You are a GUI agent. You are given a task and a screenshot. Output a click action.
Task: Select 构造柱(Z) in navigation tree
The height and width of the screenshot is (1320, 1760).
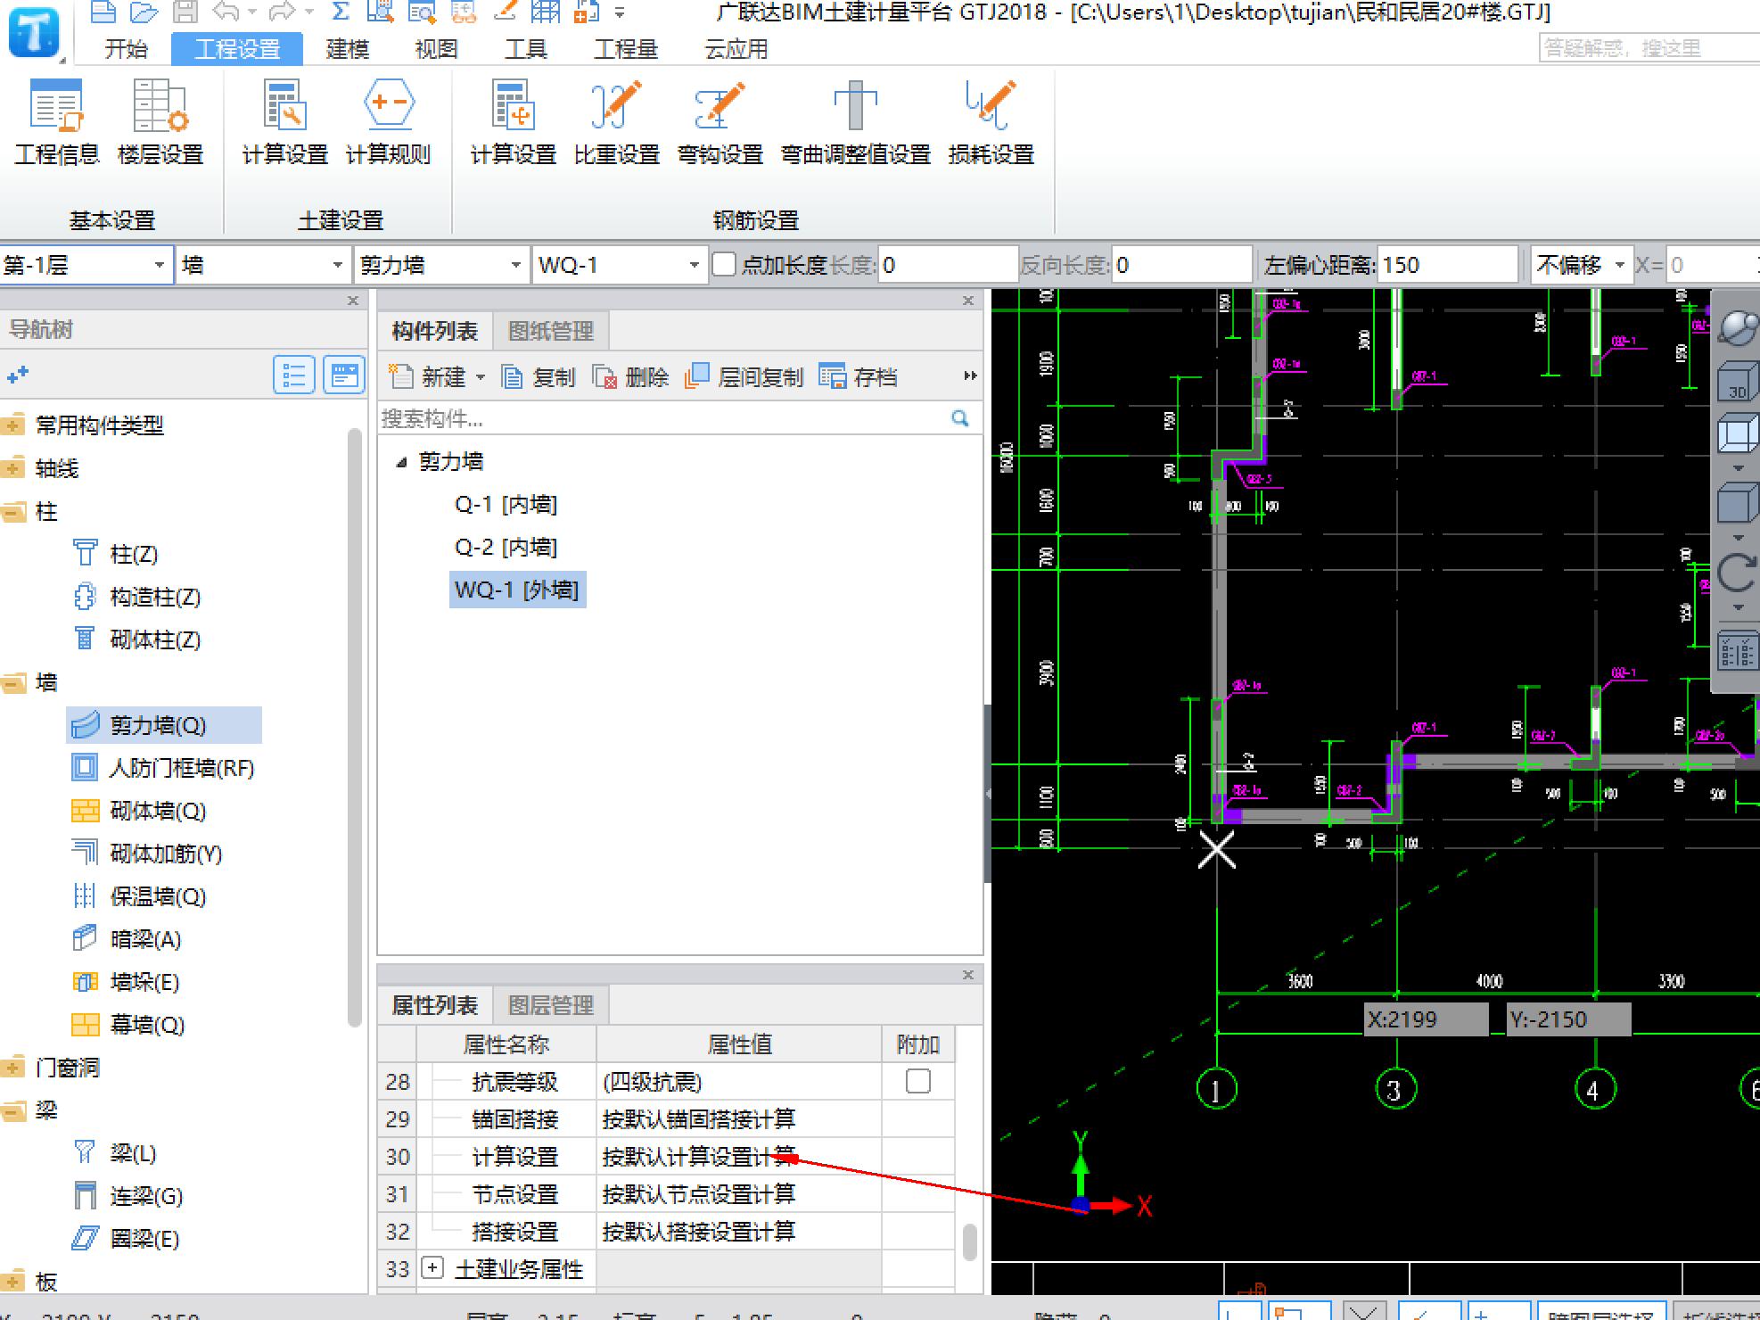138,597
